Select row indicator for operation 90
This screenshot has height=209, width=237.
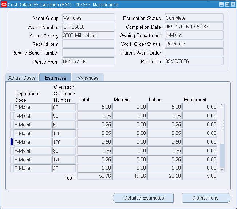pos(12,116)
